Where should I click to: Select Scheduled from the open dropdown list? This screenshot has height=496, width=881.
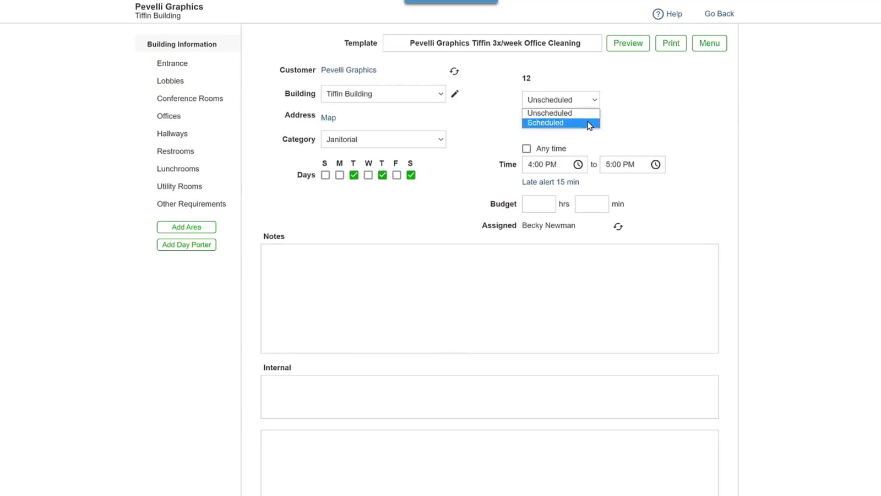pos(561,123)
